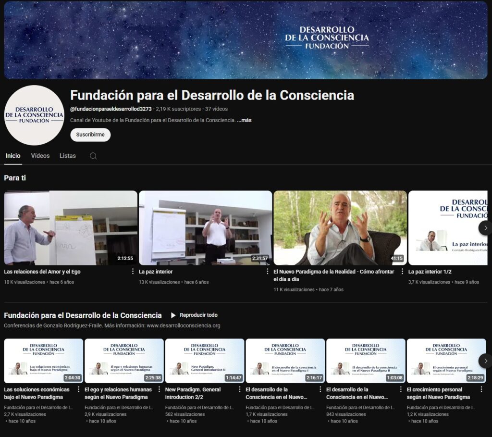The height and width of the screenshot is (437, 492).
Task: Click the 2,19 K suscriptores text
Action: point(178,109)
